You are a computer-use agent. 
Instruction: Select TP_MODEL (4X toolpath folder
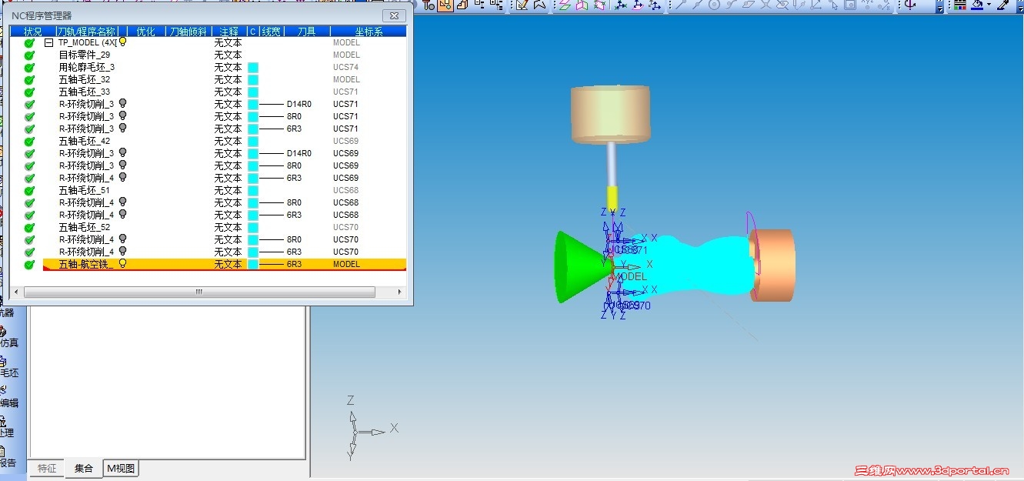point(87,43)
